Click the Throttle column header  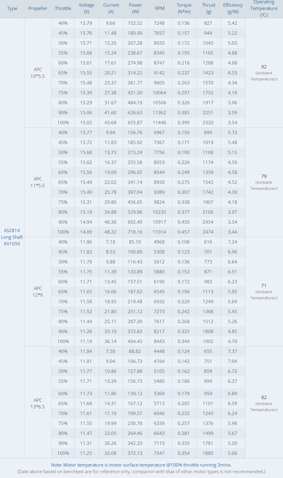(63, 8)
